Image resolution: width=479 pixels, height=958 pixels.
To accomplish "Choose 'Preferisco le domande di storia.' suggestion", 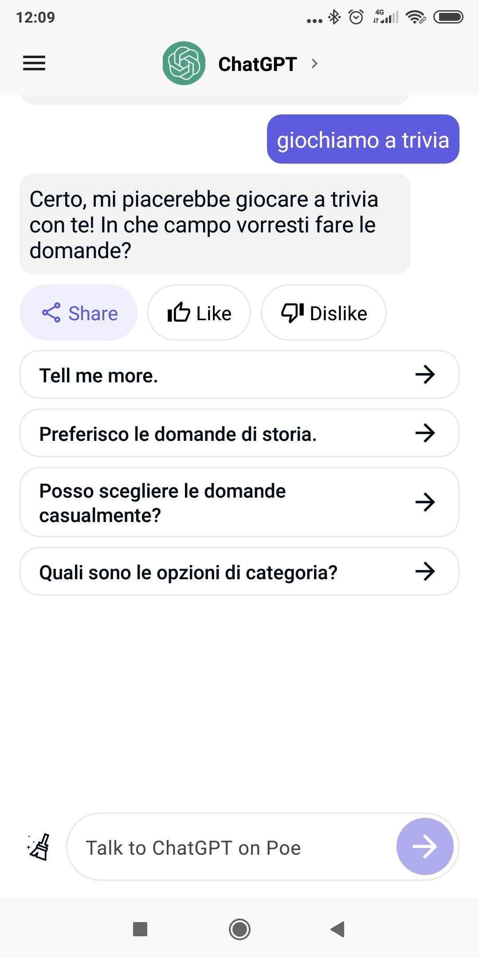I will click(239, 433).
